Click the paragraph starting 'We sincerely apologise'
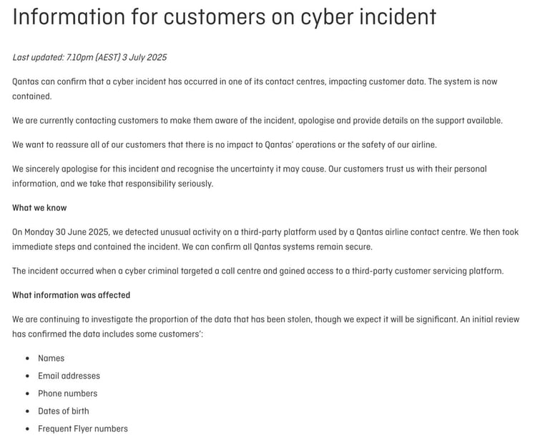This screenshot has height=443, width=545. (250, 176)
